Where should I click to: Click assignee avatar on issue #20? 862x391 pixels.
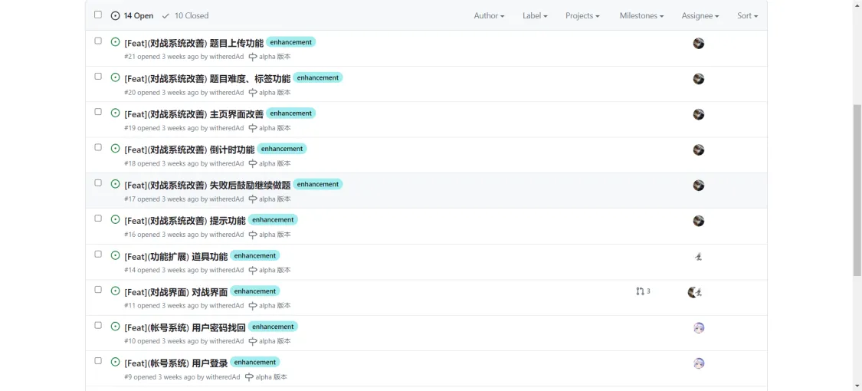click(x=699, y=79)
